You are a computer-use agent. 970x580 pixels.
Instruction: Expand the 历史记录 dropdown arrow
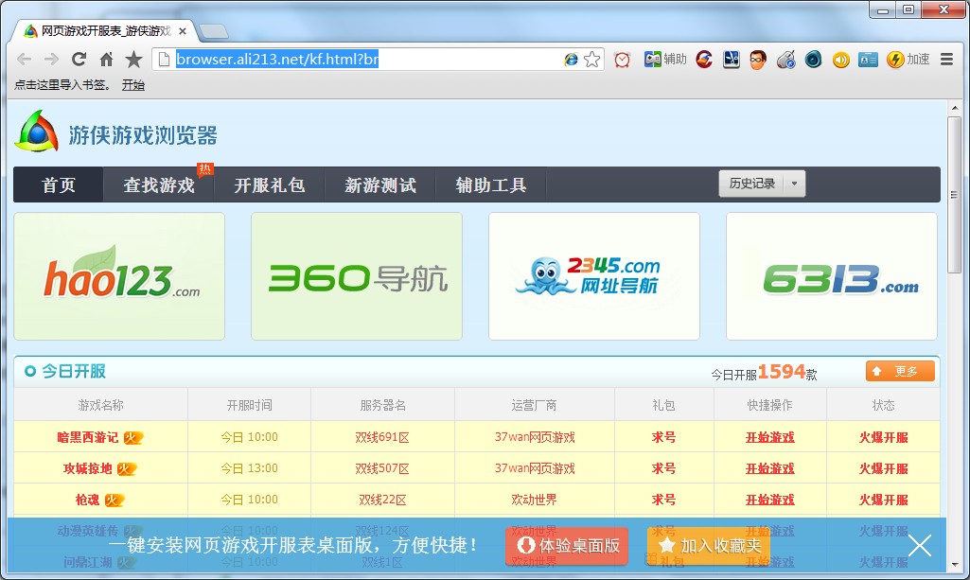pos(793,184)
